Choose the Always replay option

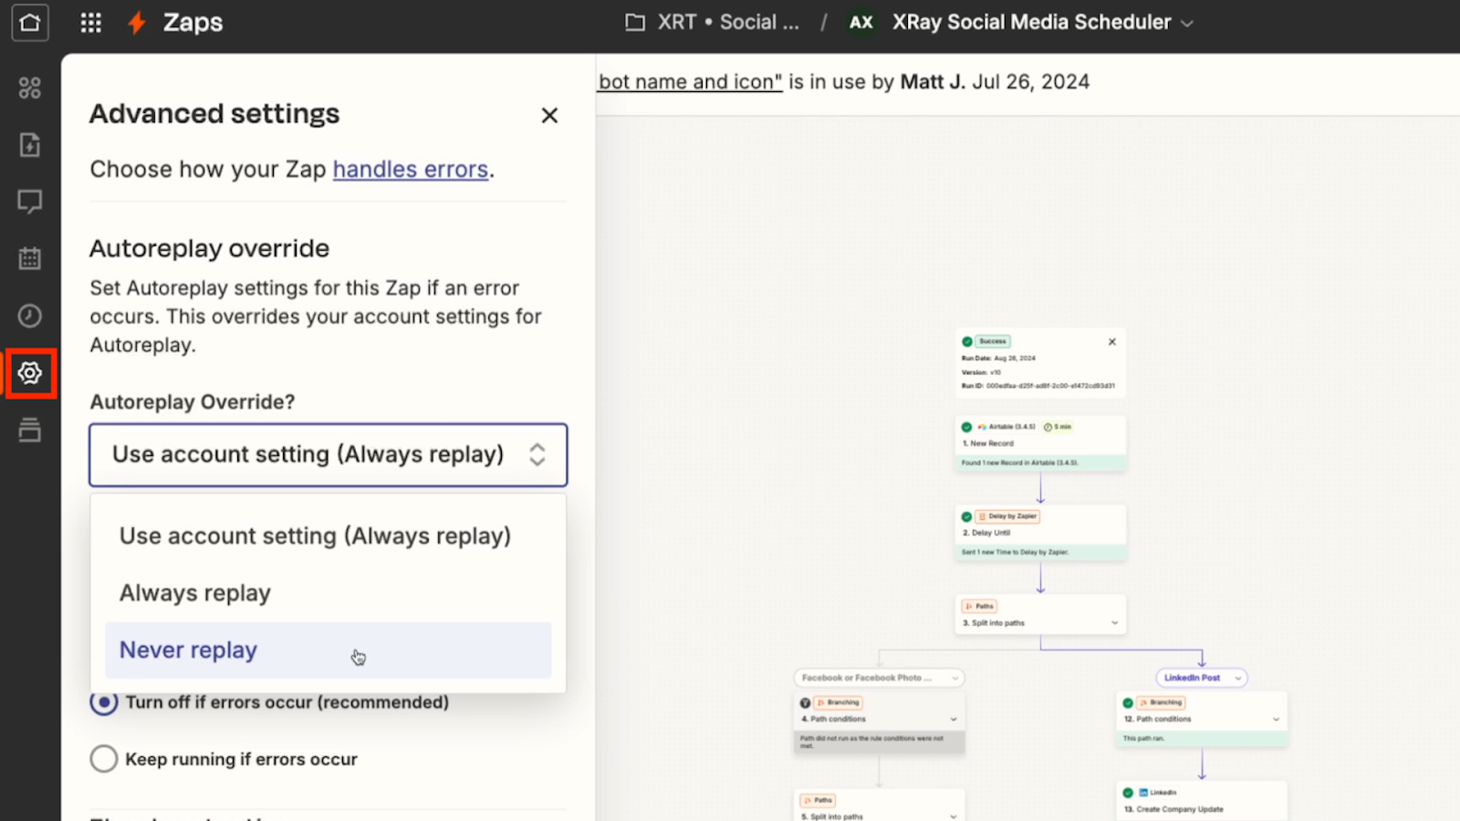point(328,593)
